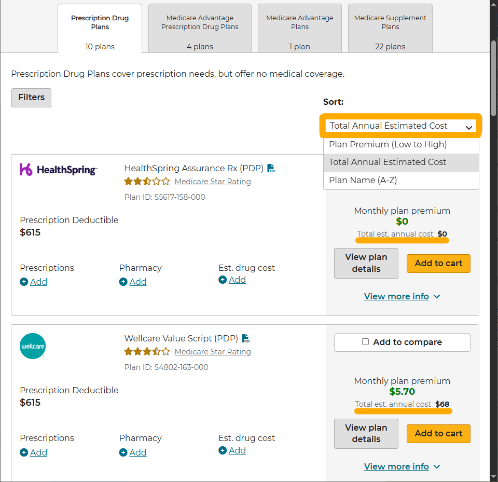Viewport: 498px width, 482px height.
Task: Open the Sort dropdown menu
Action: pyautogui.click(x=402, y=126)
